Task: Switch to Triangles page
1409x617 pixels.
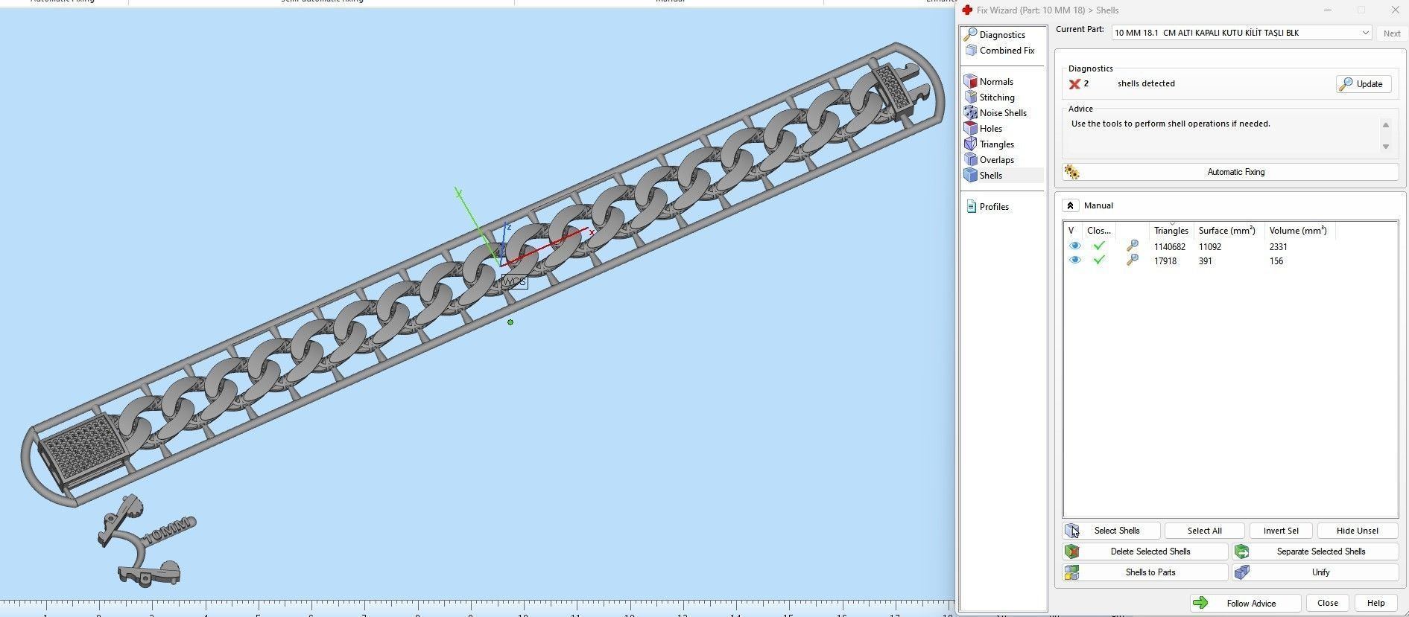Action: pyautogui.click(x=997, y=144)
